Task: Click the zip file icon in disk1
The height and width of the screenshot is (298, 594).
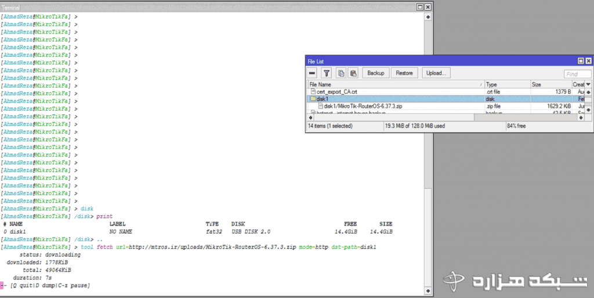Action: click(x=320, y=106)
